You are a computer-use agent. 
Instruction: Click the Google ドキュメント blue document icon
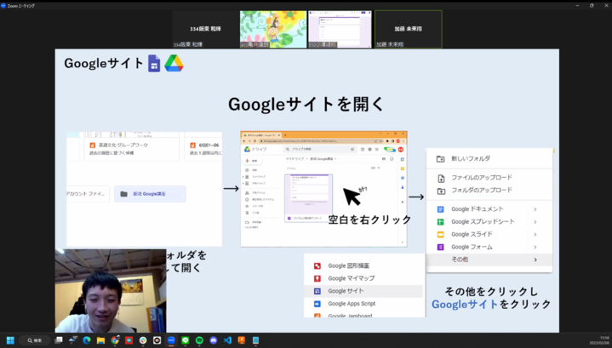pos(440,209)
